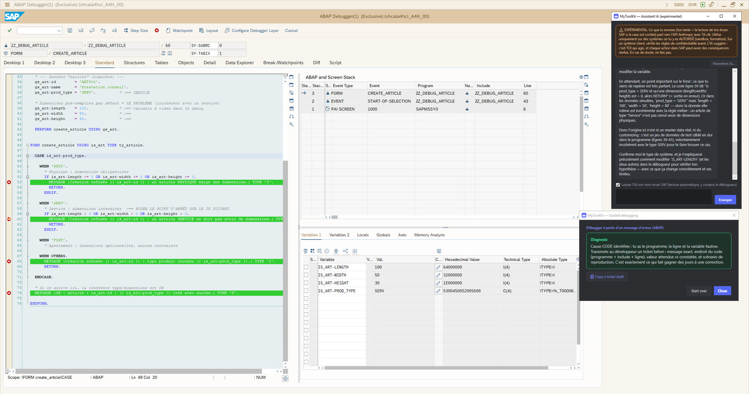Screen dimensions: 749x394
Task: Click the display source info icon next to CREATE_ARTICLE
Action: point(170,53)
